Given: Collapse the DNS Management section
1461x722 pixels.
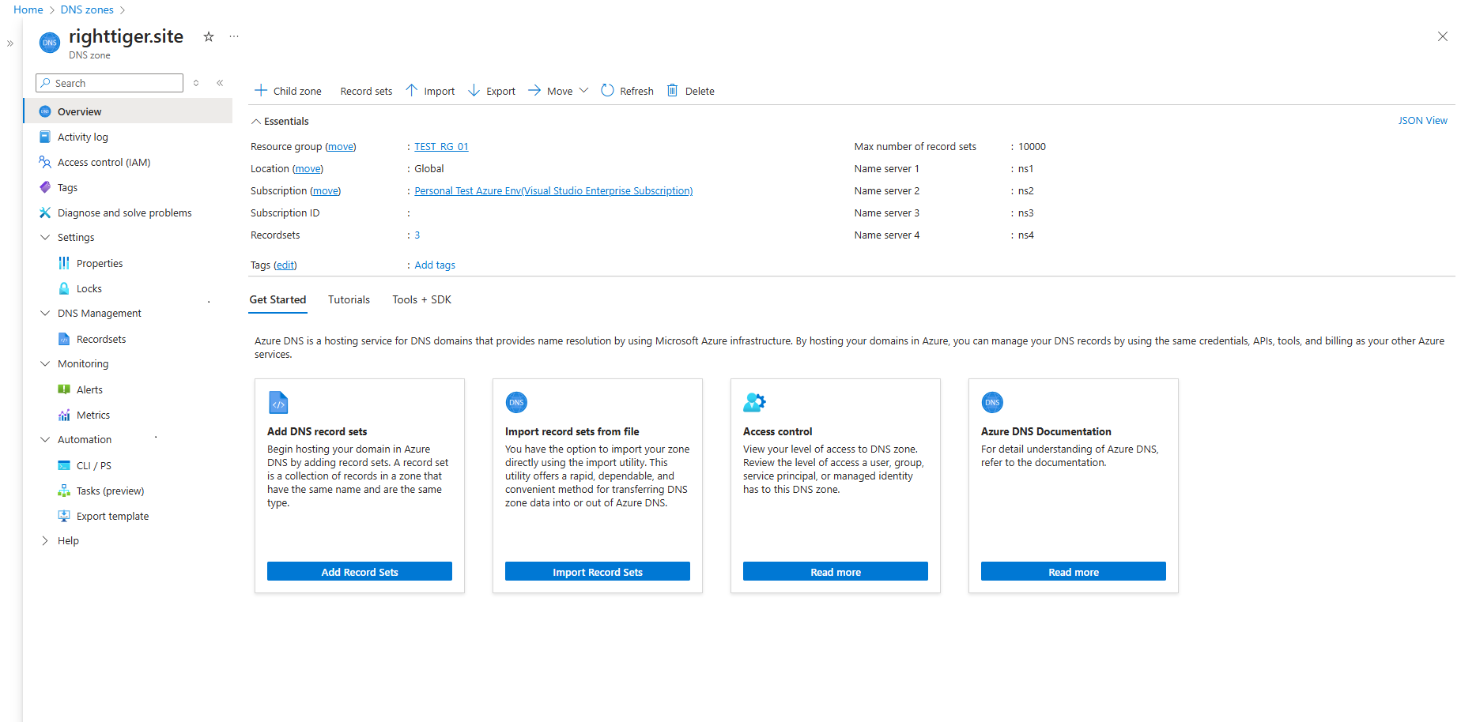Looking at the screenshot, I should click(45, 313).
